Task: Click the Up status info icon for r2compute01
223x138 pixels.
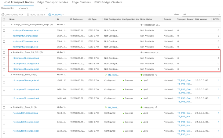Action: [147, 81]
